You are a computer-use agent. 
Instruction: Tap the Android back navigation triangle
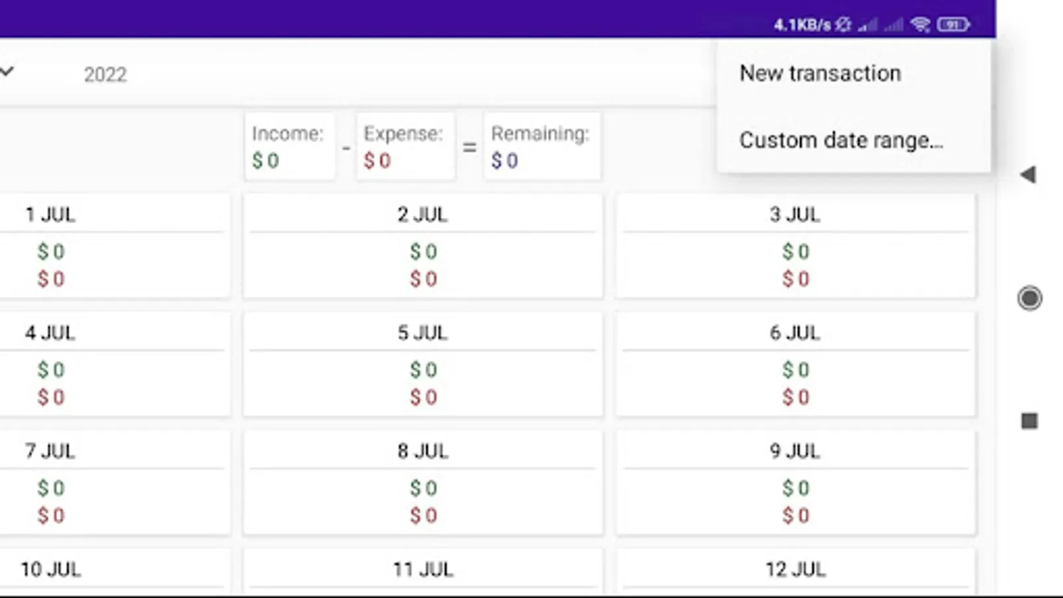pyautogui.click(x=1028, y=175)
